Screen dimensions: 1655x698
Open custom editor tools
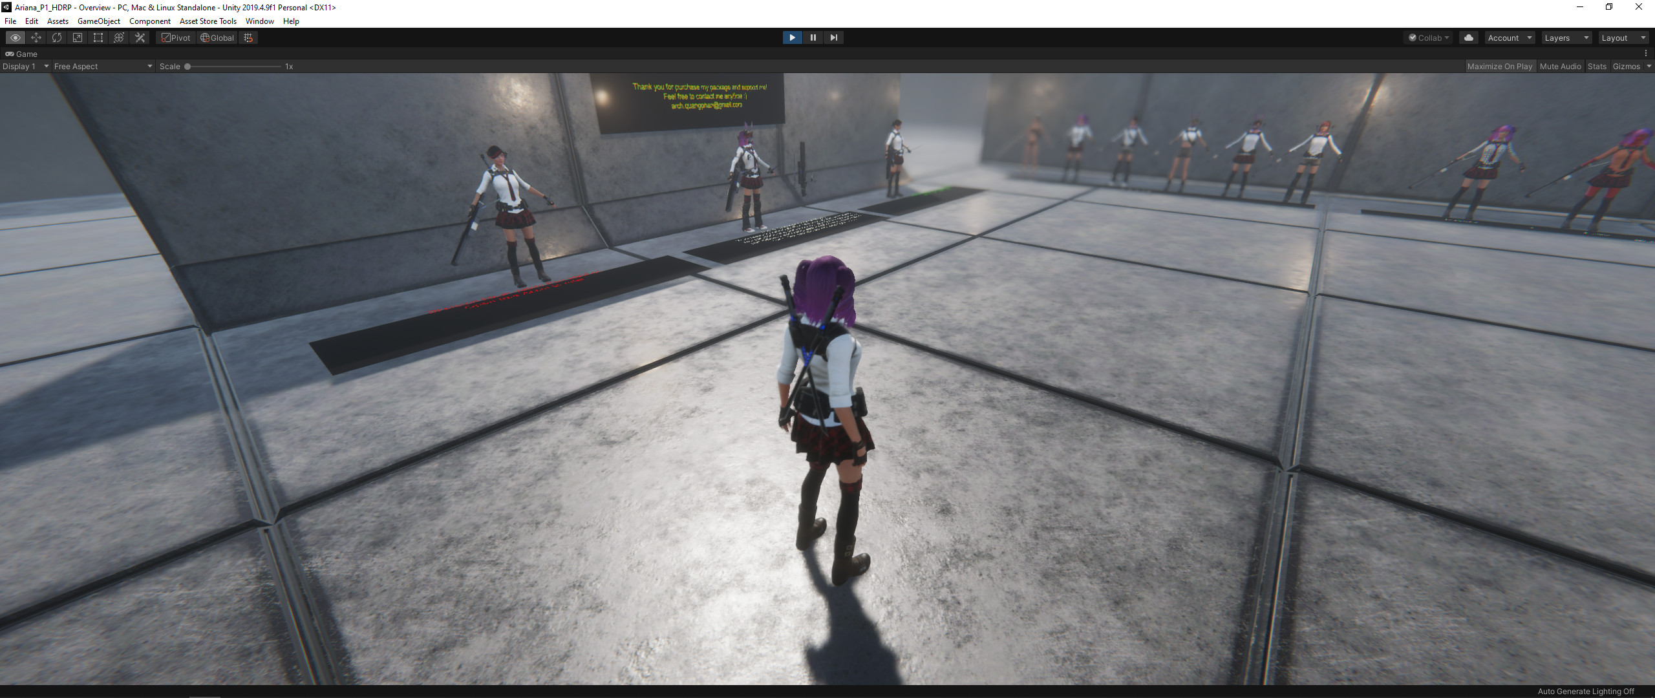140,37
